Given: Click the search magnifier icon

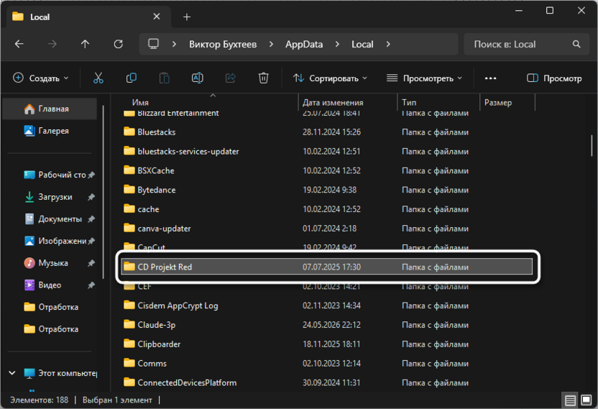Looking at the screenshot, I should pyautogui.click(x=576, y=45).
